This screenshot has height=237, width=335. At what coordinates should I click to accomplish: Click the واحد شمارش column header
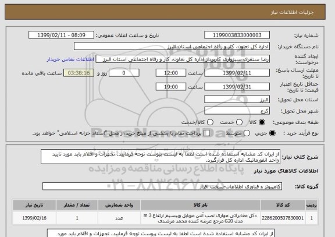[119, 205]
